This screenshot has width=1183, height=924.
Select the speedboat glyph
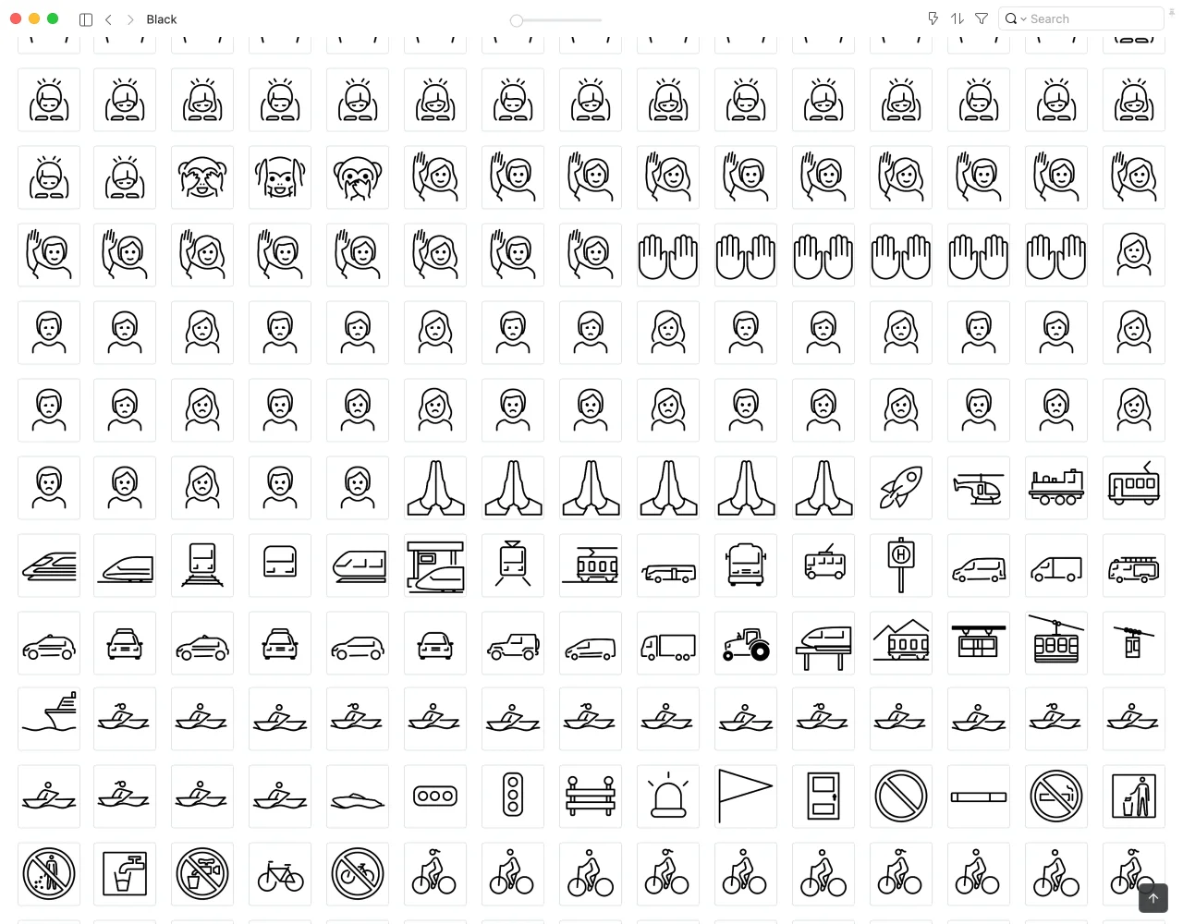pos(358,796)
